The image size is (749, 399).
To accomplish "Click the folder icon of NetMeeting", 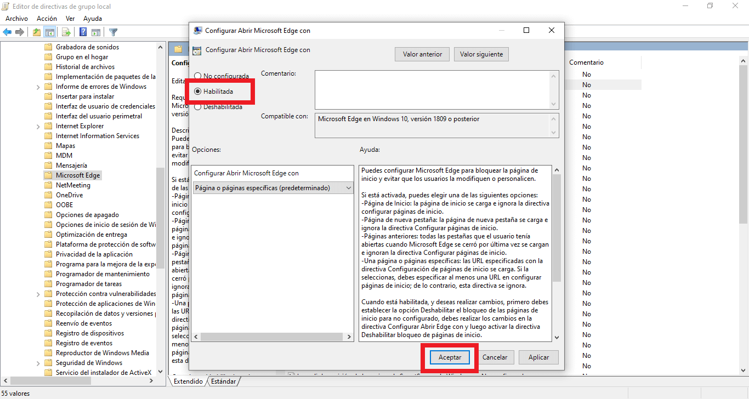I will click(48, 185).
